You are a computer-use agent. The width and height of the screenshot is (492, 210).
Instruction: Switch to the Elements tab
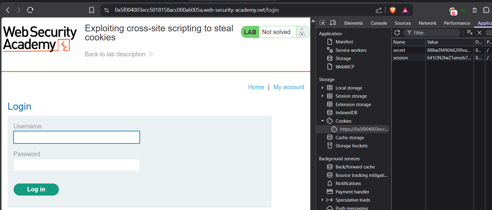(x=353, y=23)
